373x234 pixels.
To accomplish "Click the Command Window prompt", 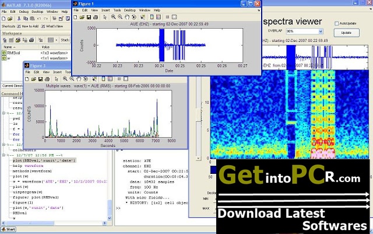I will (x=118, y=208).
